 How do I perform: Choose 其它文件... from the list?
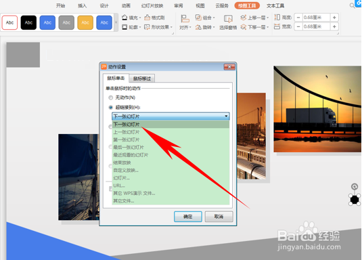pyautogui.click(x=171, y=200)
